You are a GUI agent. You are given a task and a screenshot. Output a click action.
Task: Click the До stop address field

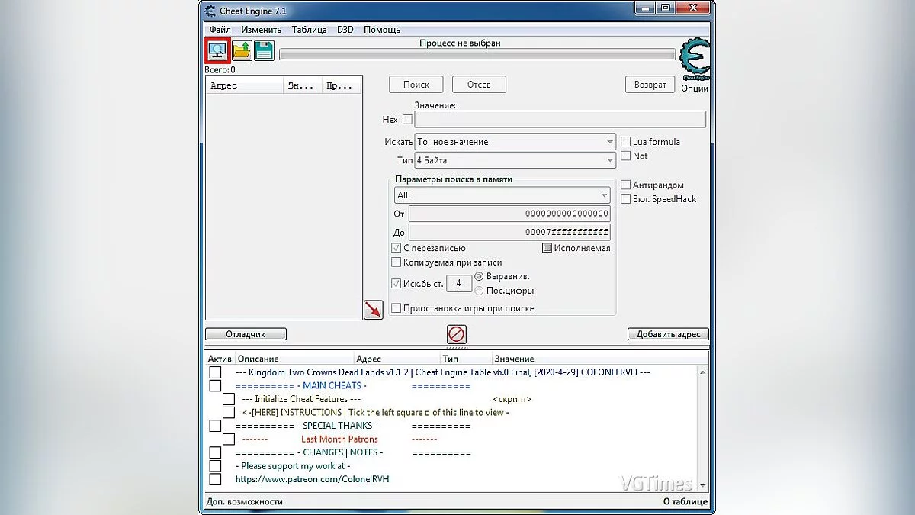509,232
